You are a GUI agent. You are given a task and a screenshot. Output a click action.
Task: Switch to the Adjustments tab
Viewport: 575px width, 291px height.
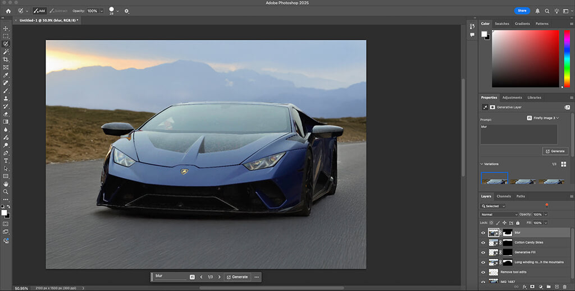click(x=512, y=98)
